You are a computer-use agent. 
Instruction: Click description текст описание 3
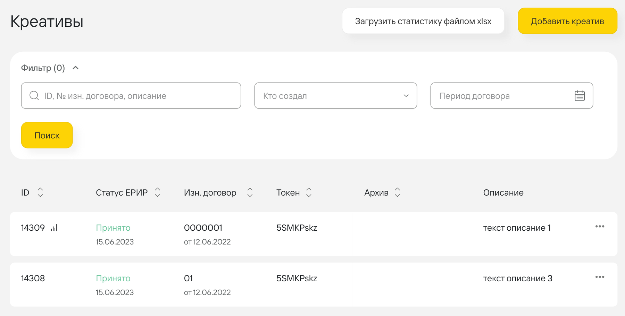(518, 279)
